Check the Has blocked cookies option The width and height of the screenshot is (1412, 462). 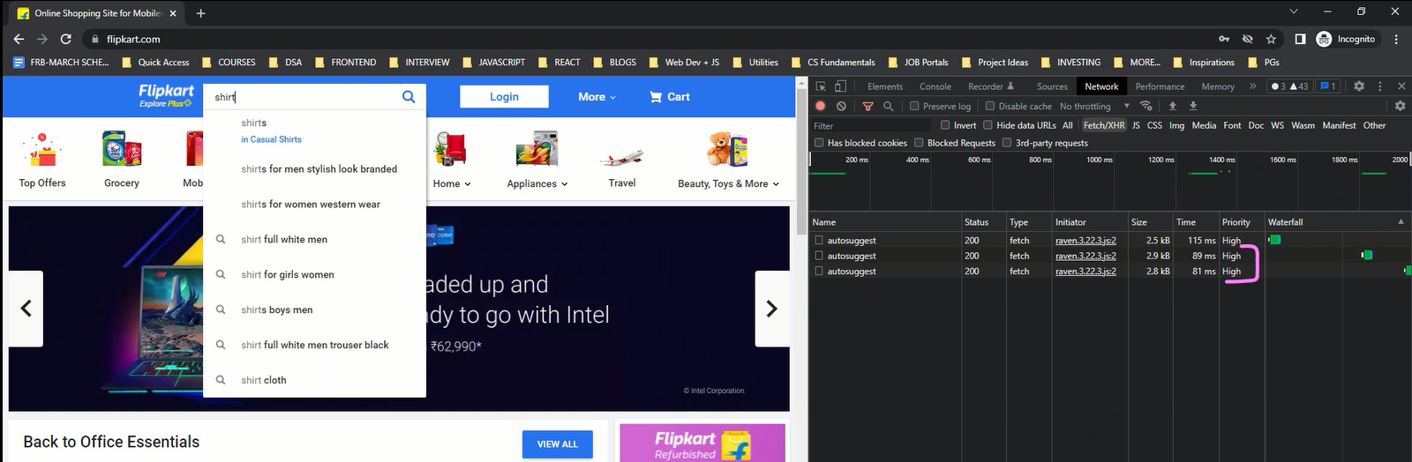(x=819, y=143)
